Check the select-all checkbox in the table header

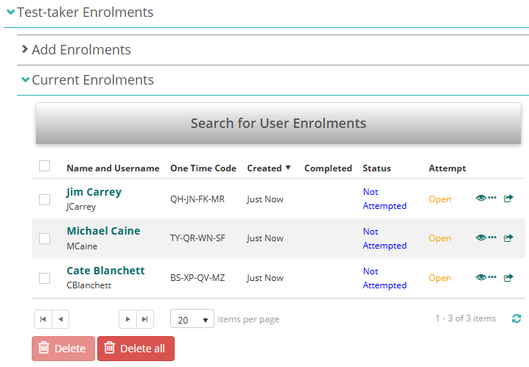(44, 166)
